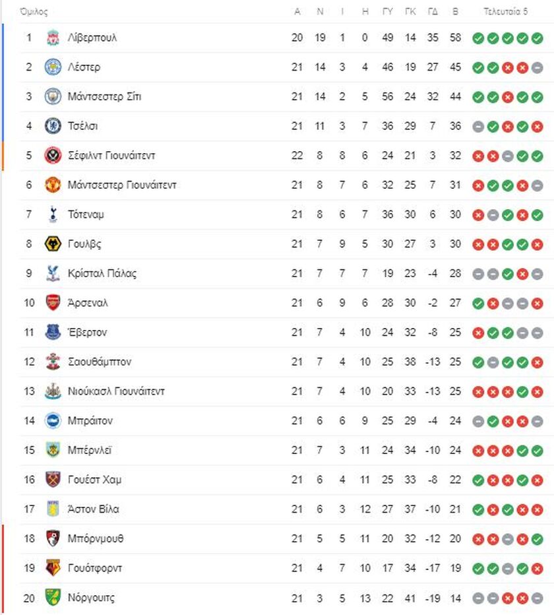Click Leicester's latest grey draw indicator
The width and height of the screenshot is (554, 615).
(537, 67)
